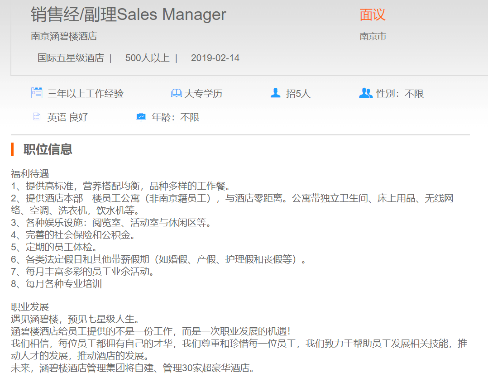
Task: Click the document icon beside 英语 良好
Action: click(x=37, y=117)
